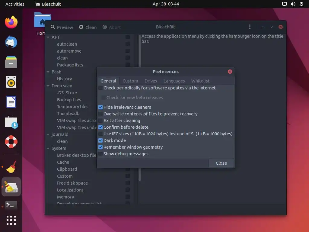309x232 pixels.
Task: Enable Use IEC sizes checkbox
Action: (100, 134)
